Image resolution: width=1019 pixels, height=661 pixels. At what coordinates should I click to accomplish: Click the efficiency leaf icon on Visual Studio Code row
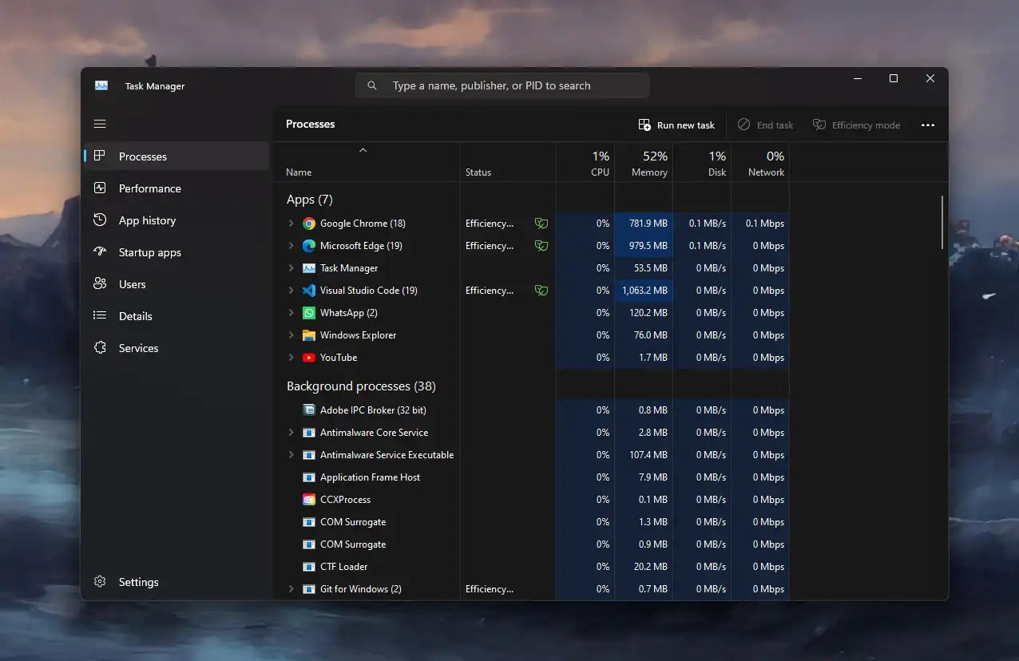pyautogui.click(x=541, y=291)
